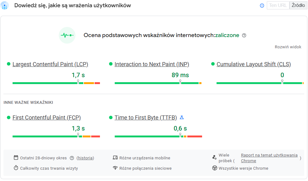The height and width of the screenshot is (181, 308).
Task: Click the help icon next to "zaliczone"
Action: coord(244,35)
